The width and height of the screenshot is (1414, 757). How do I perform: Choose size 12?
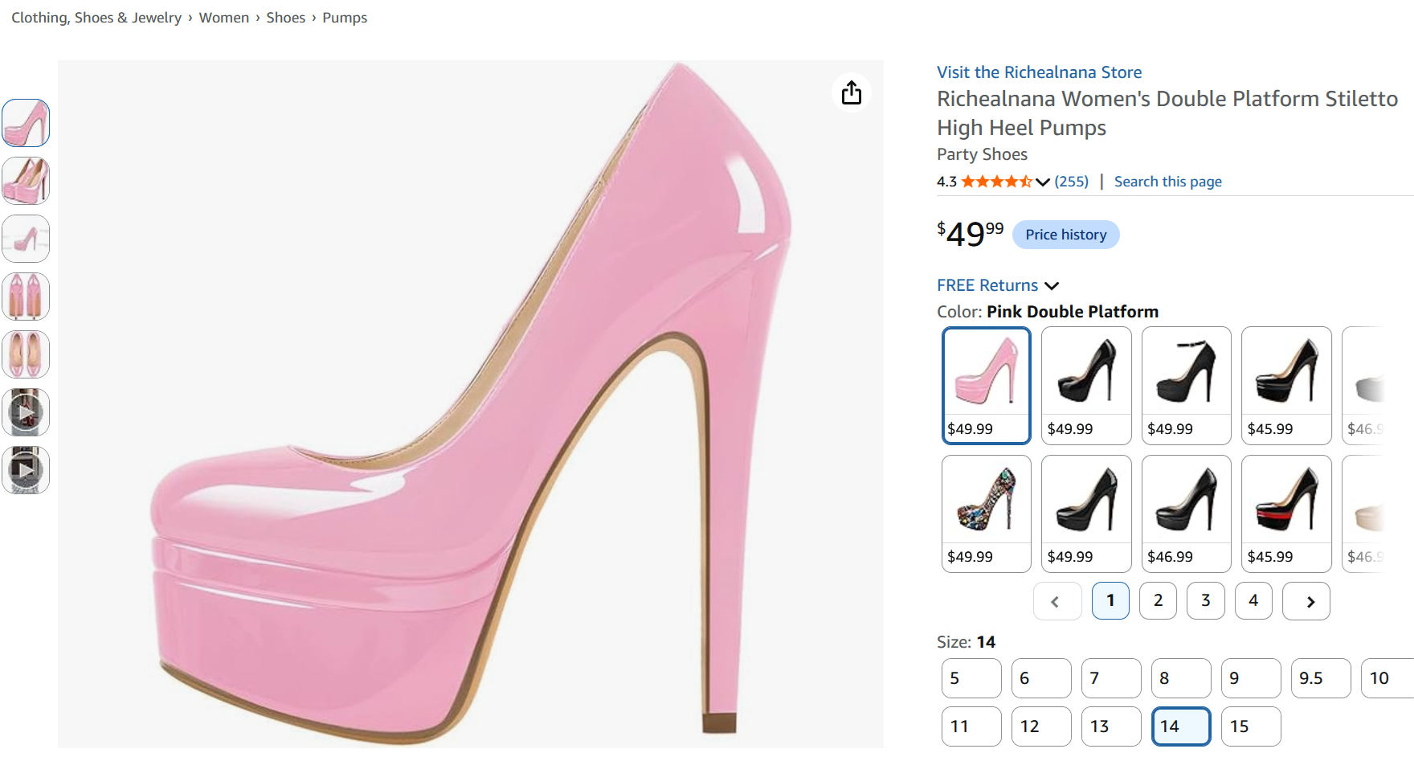pyautogui.click(x=1042, y=726)
